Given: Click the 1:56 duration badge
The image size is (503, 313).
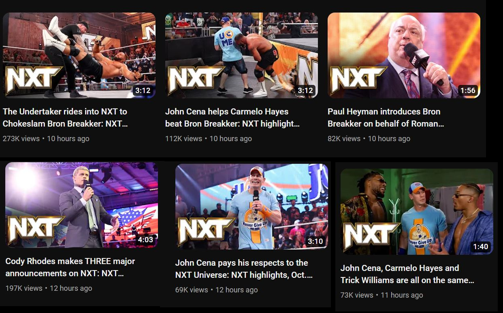Looking at the screenshot, I should [x=468, y=91].
